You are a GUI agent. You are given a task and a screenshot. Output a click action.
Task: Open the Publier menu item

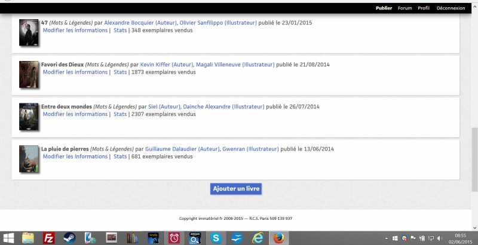tap(384, 8)
